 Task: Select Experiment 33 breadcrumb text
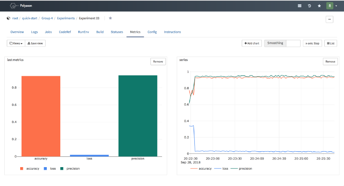(89, 18)
